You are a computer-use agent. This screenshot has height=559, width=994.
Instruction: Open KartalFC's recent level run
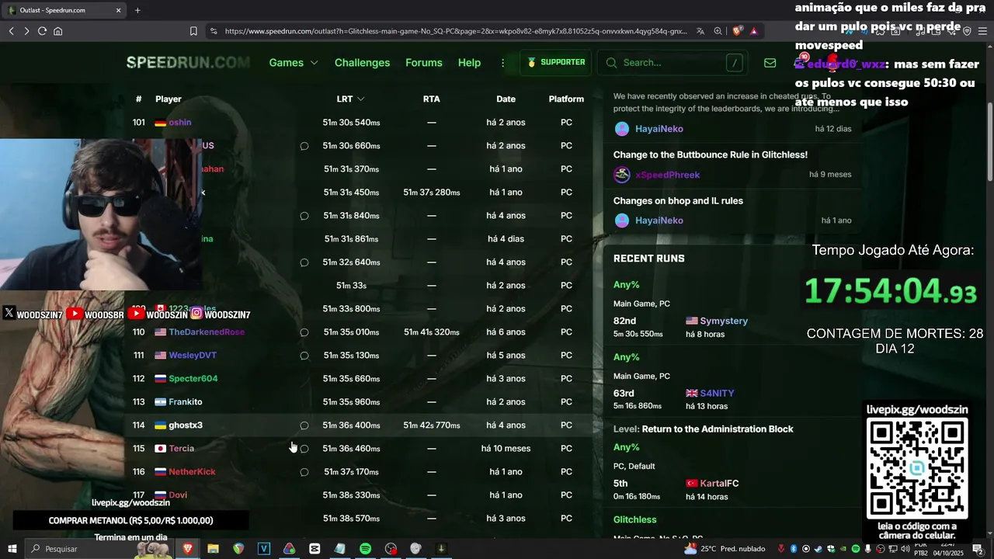click(719, 483)
